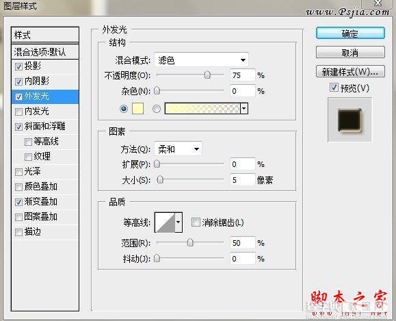This screenshot has width=396, height=321.
Task: Click the style preview thumbnail
Action: [349, 120]
